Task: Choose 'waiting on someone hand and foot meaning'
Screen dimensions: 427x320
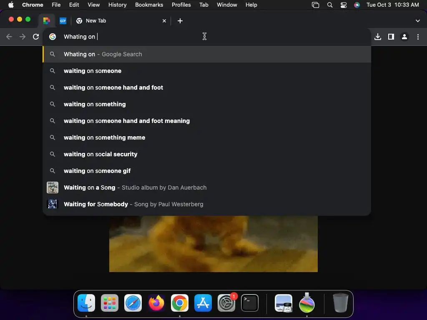Action: coord(207,121)
